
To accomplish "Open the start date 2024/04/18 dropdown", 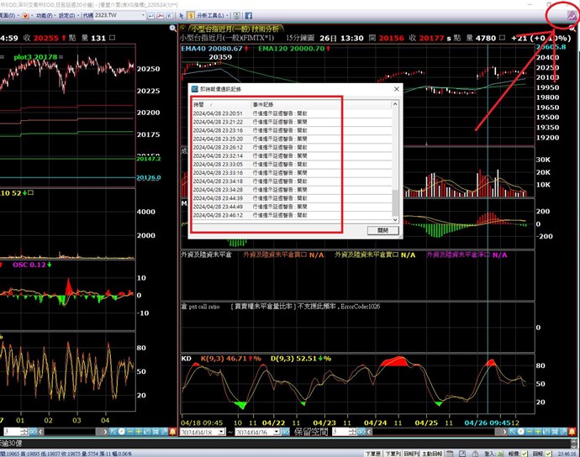I will click(222, 432).
